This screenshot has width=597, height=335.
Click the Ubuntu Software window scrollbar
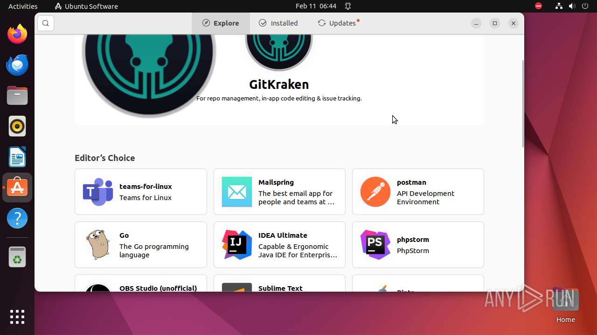[522, 103]
